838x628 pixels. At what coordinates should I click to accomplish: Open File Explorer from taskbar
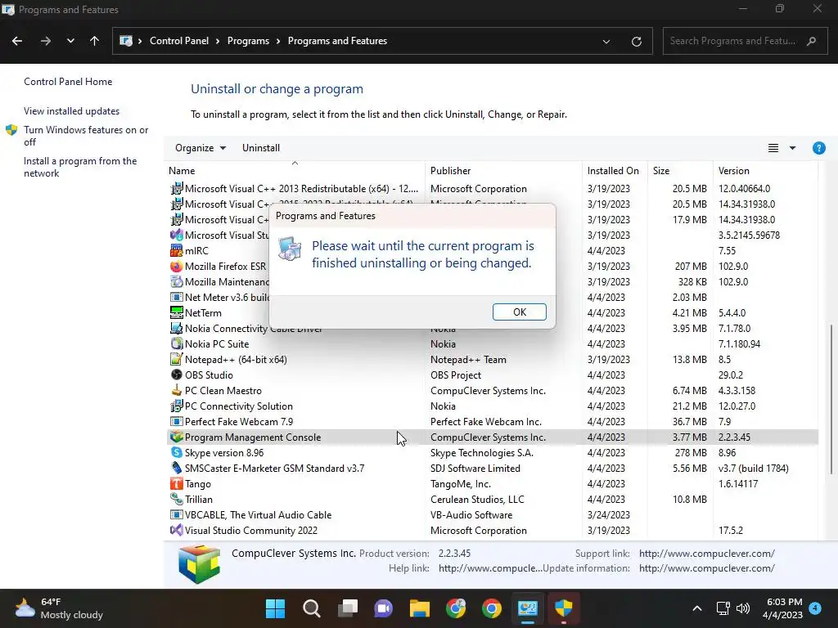click(x=420, y=608)
